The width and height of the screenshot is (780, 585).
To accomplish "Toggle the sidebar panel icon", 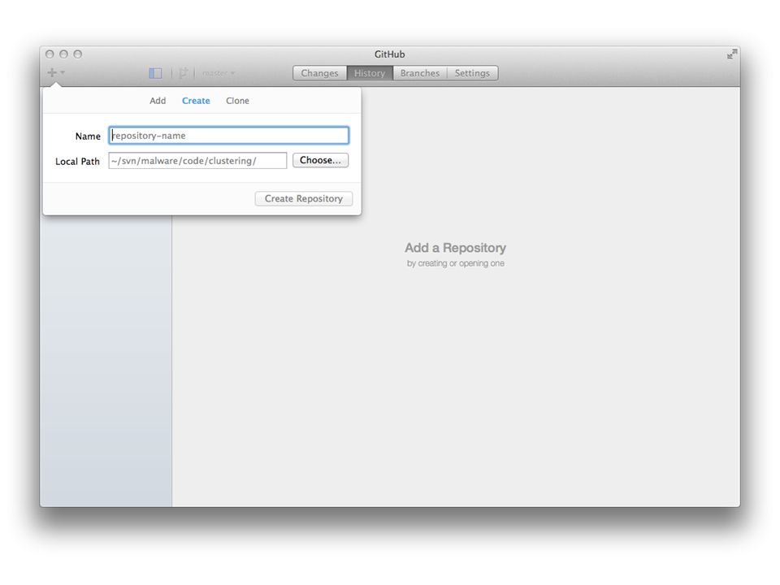I will click(x=155, y=73).
